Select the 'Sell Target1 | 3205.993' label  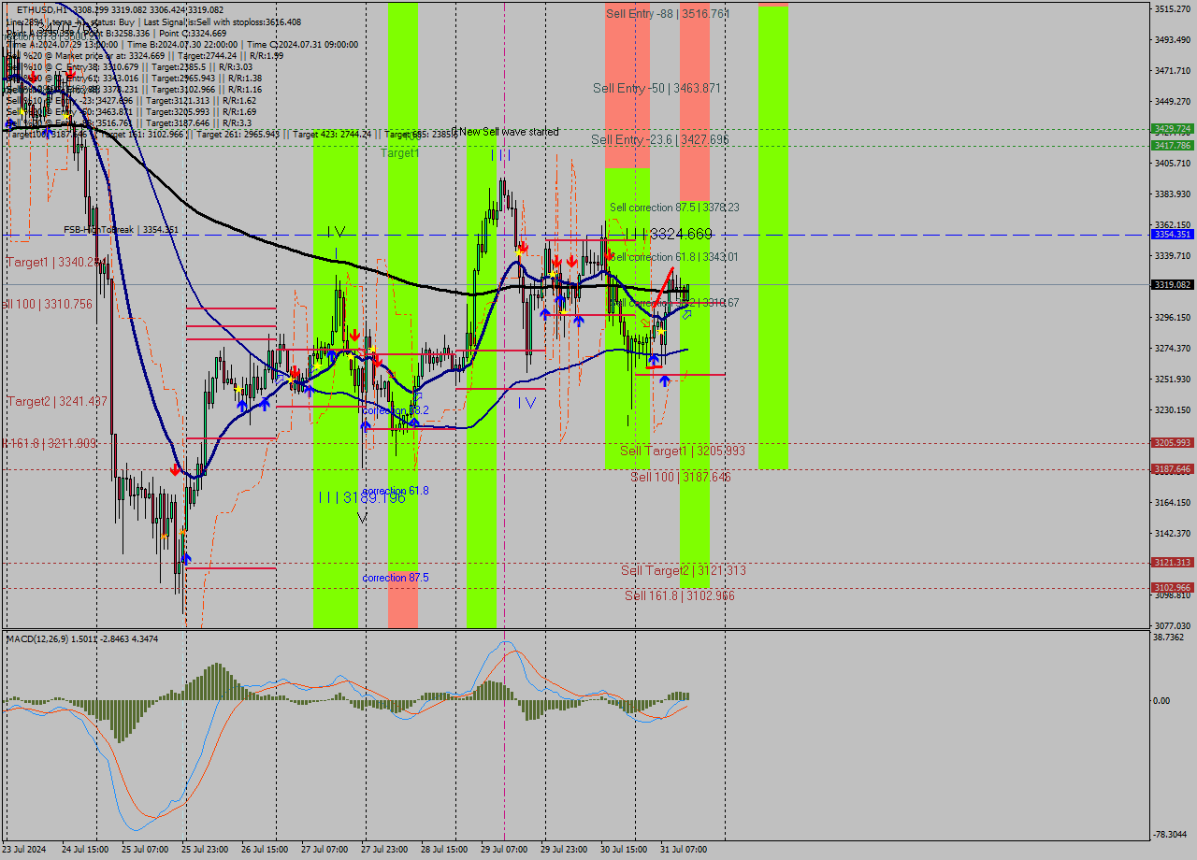click(x=683, y=451)
